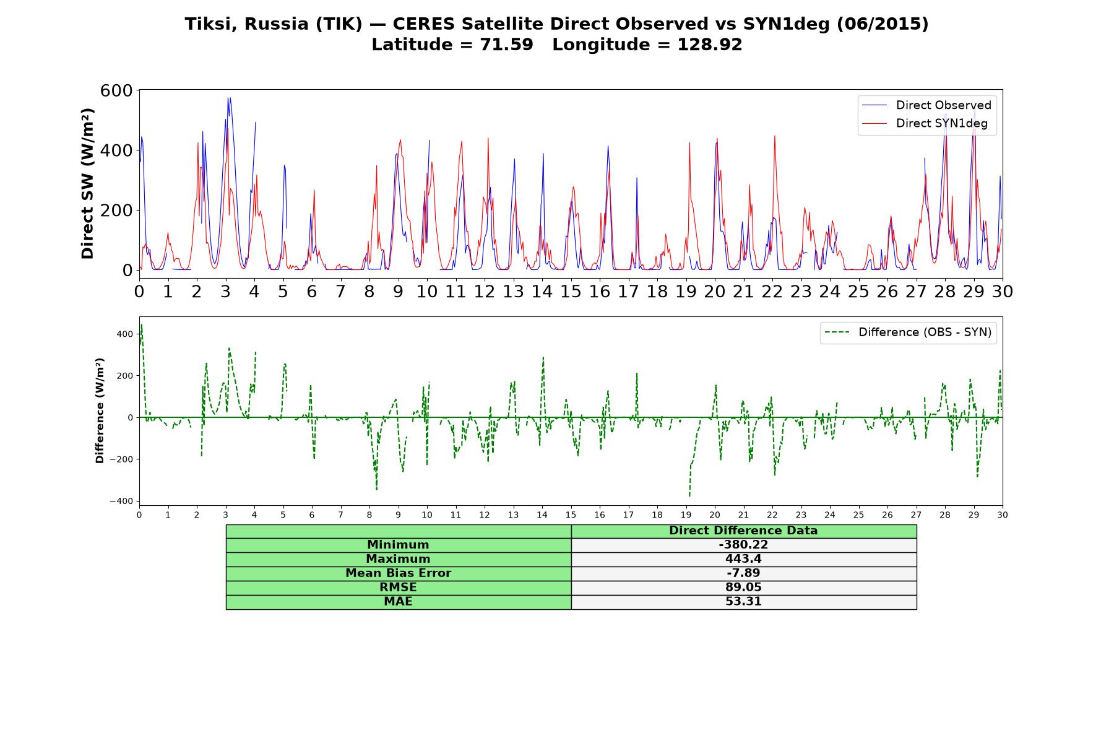Click the -400 tick label on lower chart

[x=121, y=502]
